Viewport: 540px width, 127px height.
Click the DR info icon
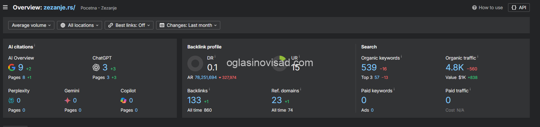coord(215,57)
